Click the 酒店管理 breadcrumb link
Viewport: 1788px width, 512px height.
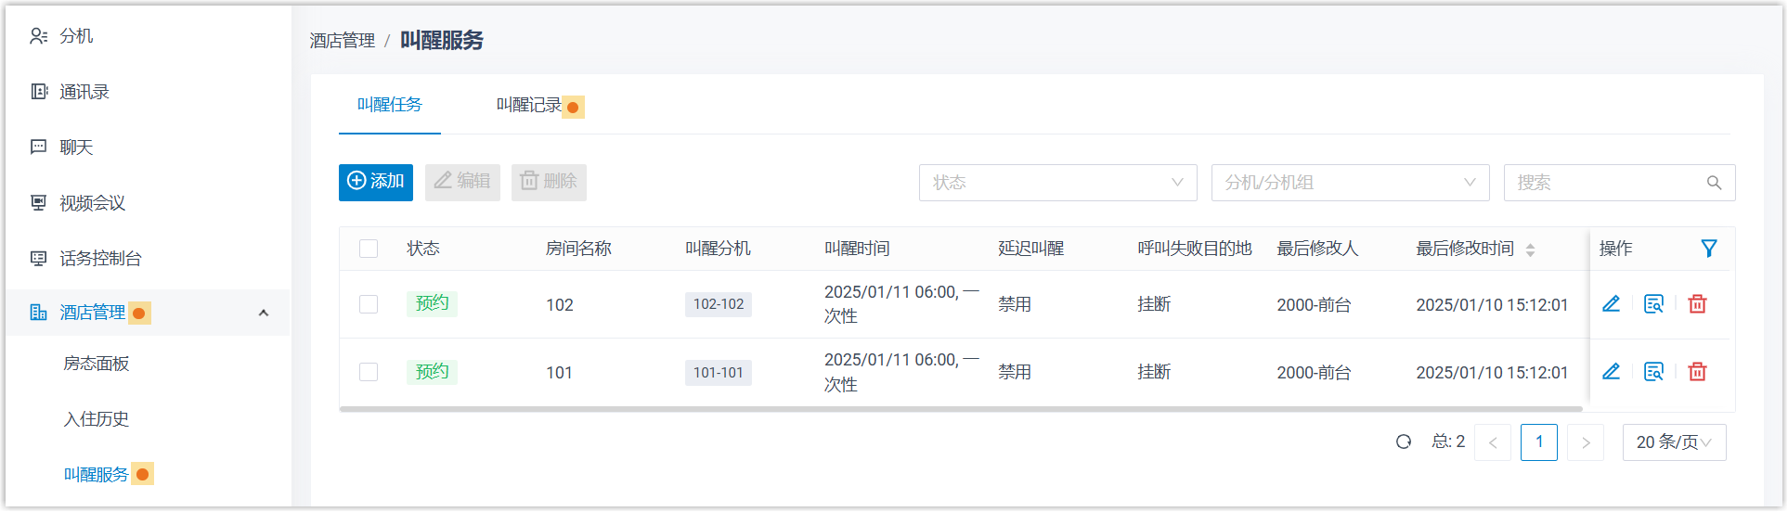point(342,41)
